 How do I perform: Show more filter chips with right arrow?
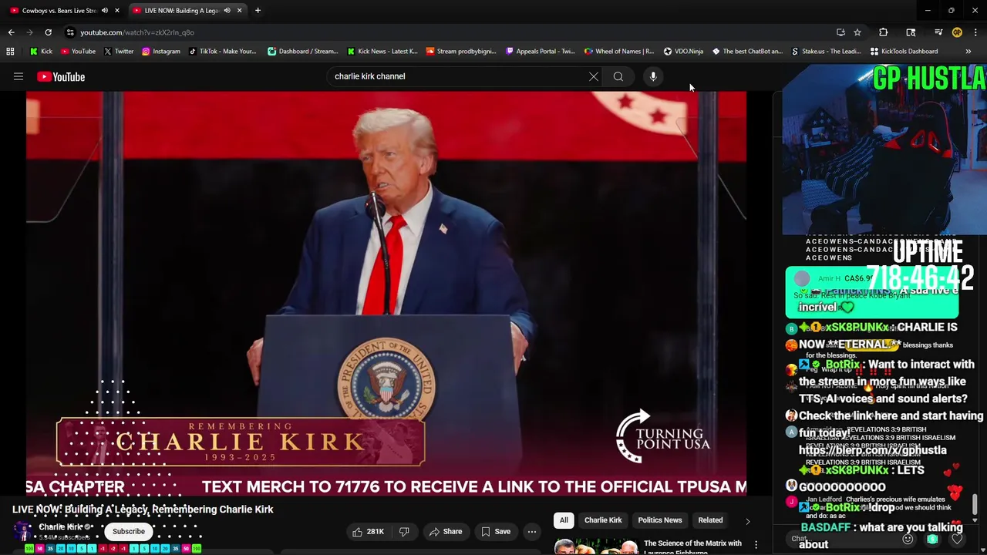pyautogui.click(x=747, y=520)
